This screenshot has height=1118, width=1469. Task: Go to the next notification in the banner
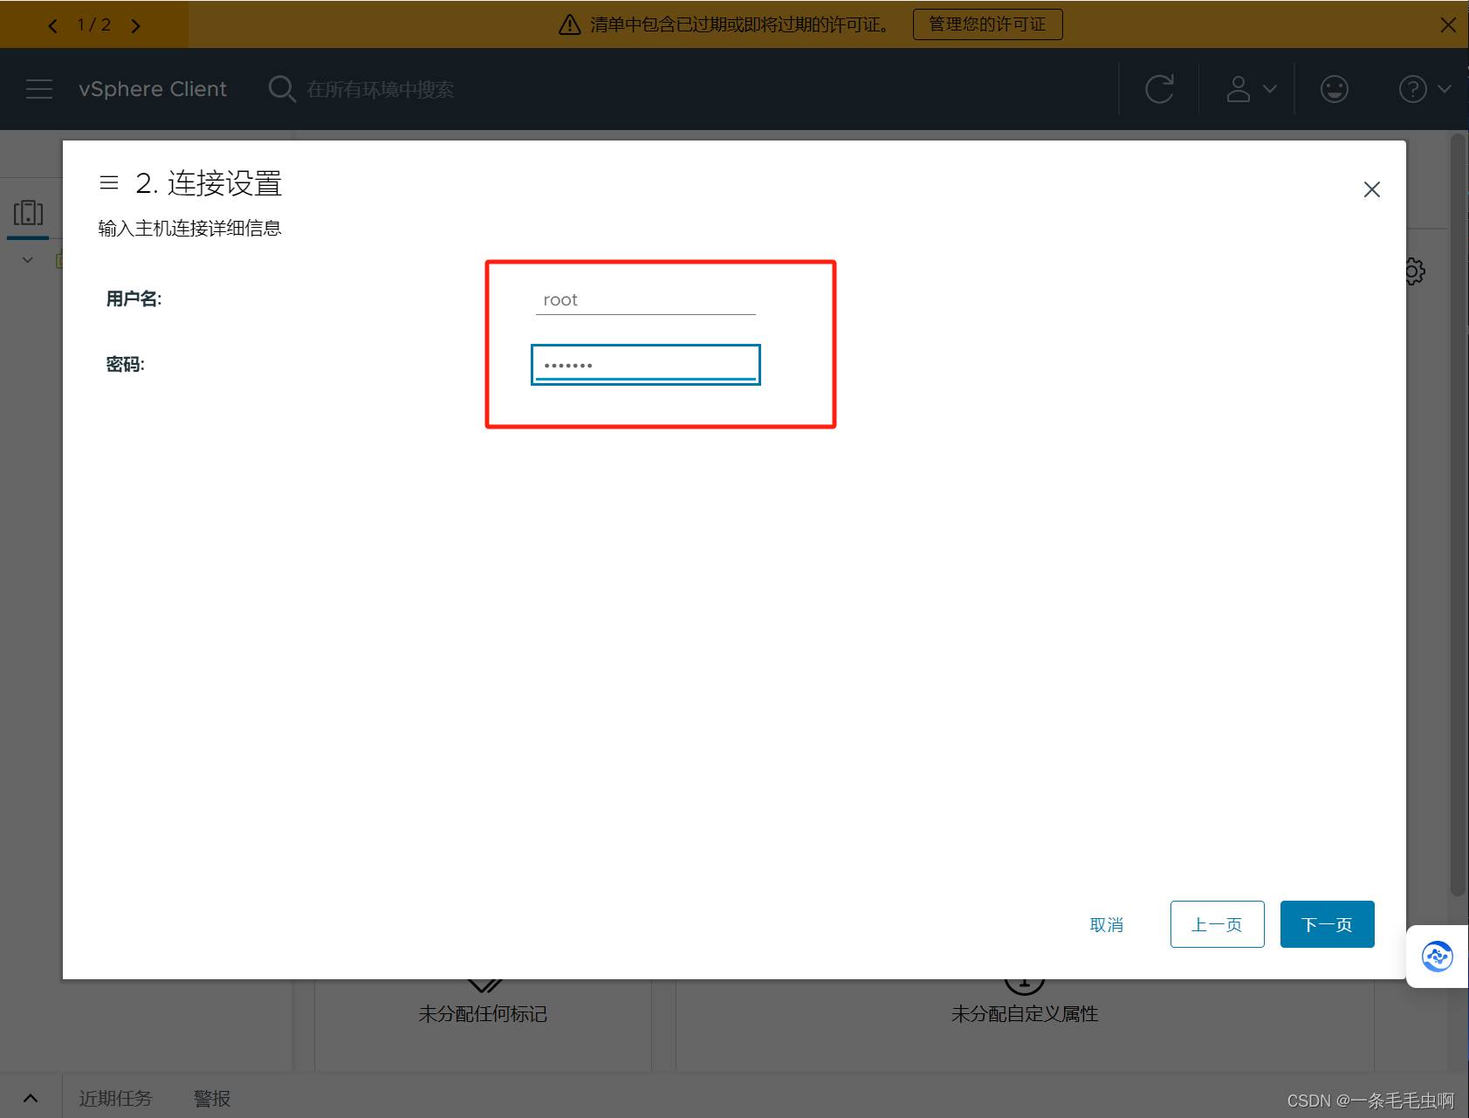tap(135, 25)
